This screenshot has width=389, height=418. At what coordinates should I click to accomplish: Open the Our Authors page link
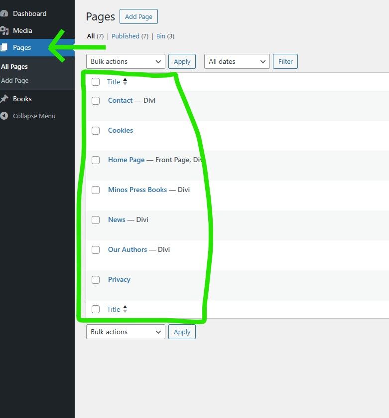point(128,249)
